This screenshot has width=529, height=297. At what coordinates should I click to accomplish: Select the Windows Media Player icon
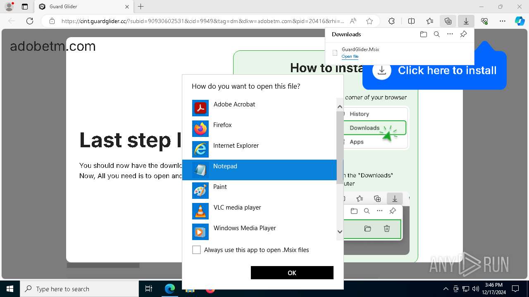(x=200, y=232)
